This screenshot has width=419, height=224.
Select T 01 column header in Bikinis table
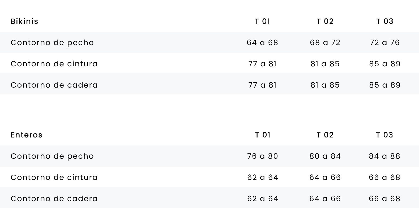[263, 21]
